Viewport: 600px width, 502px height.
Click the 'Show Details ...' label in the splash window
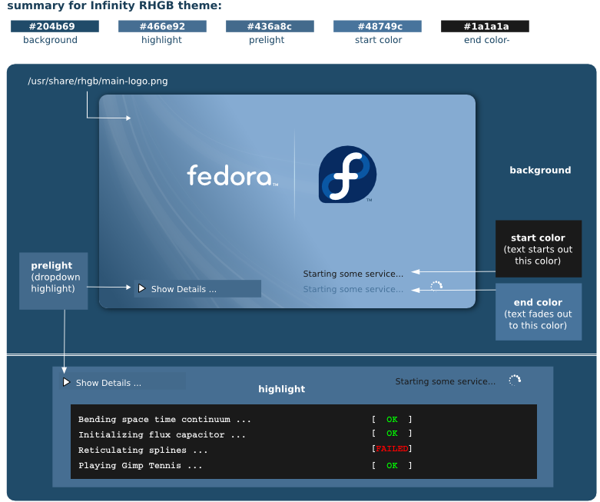pyautogui.click(x=184, y=289)
